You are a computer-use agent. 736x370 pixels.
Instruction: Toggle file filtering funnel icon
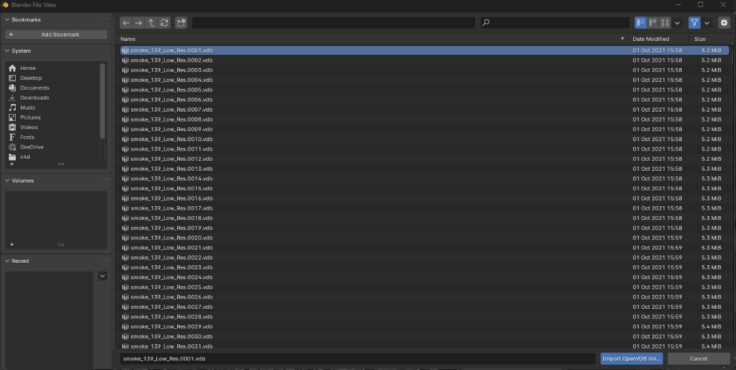[694, 23]
